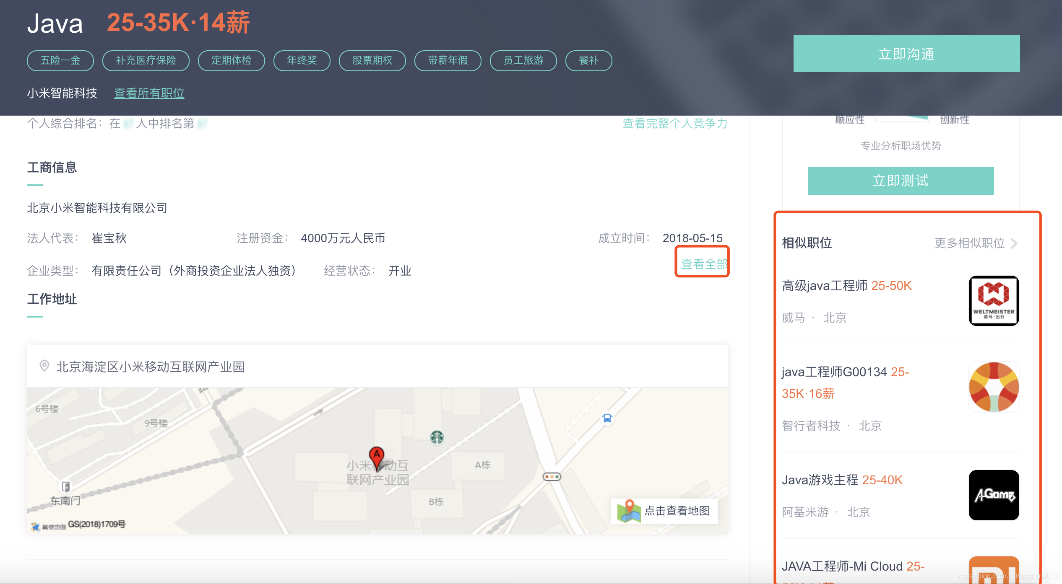The width and height of the screenshot is (1062, 584).
Task: Click the address 北京海淀区小米移动互联网产业园
Action: [151, 367]
